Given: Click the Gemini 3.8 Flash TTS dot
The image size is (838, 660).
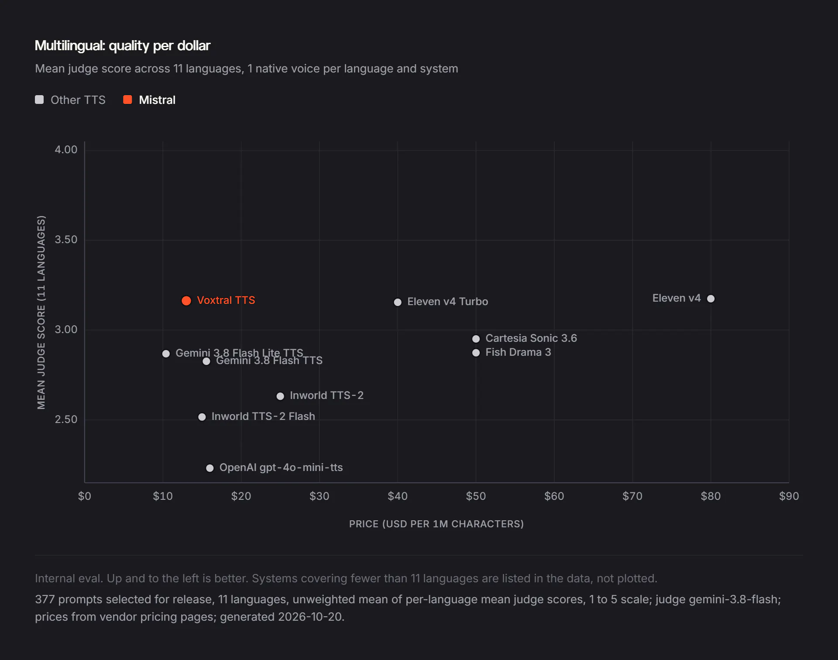Looking at the screenshot, I should click(x=206, y=361).
